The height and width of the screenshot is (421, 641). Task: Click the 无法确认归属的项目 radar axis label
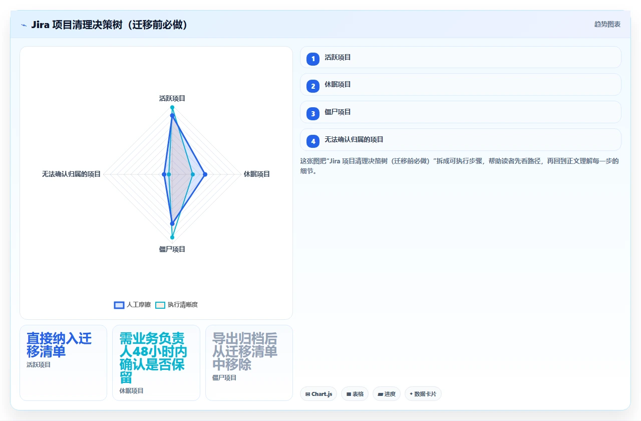point(72,174)
